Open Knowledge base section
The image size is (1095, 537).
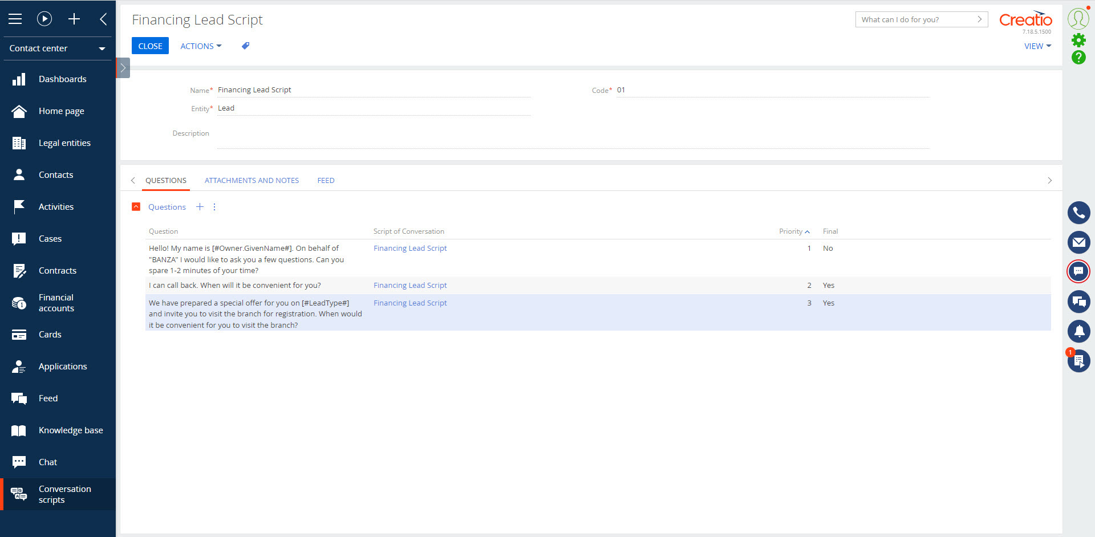click(58, 430)
